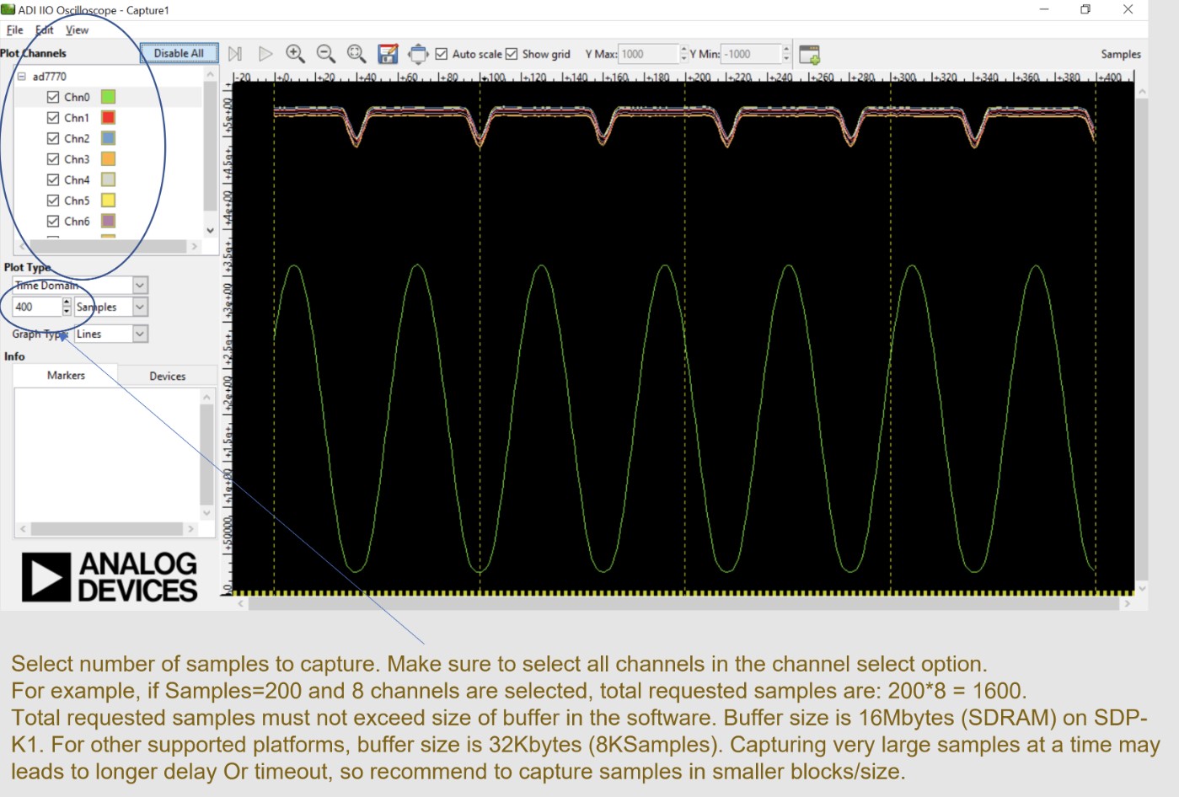This screenshot has height=797, width=1179.
Task: Click the zoom-to-fit magnifier icon
Action: tap(356, 53)
